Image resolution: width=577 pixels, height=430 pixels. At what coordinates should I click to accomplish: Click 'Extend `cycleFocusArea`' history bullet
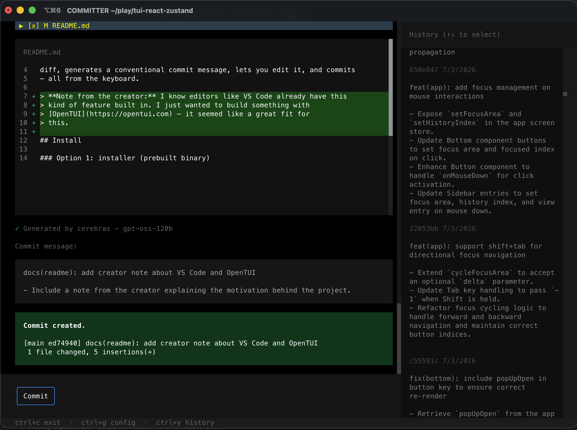tap(482, 277)
